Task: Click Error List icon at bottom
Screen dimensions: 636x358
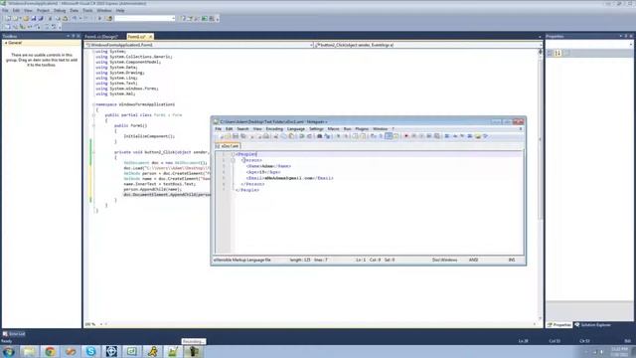Action: (x=5, y=334)
